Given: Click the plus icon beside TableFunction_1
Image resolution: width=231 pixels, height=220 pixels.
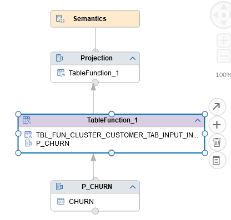Looking at the screenshot, I should 217,125.
